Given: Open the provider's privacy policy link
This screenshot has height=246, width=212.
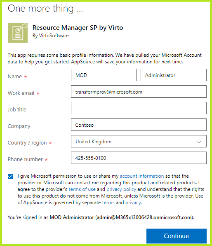Looking at the screenshot, I should [121, 189].
